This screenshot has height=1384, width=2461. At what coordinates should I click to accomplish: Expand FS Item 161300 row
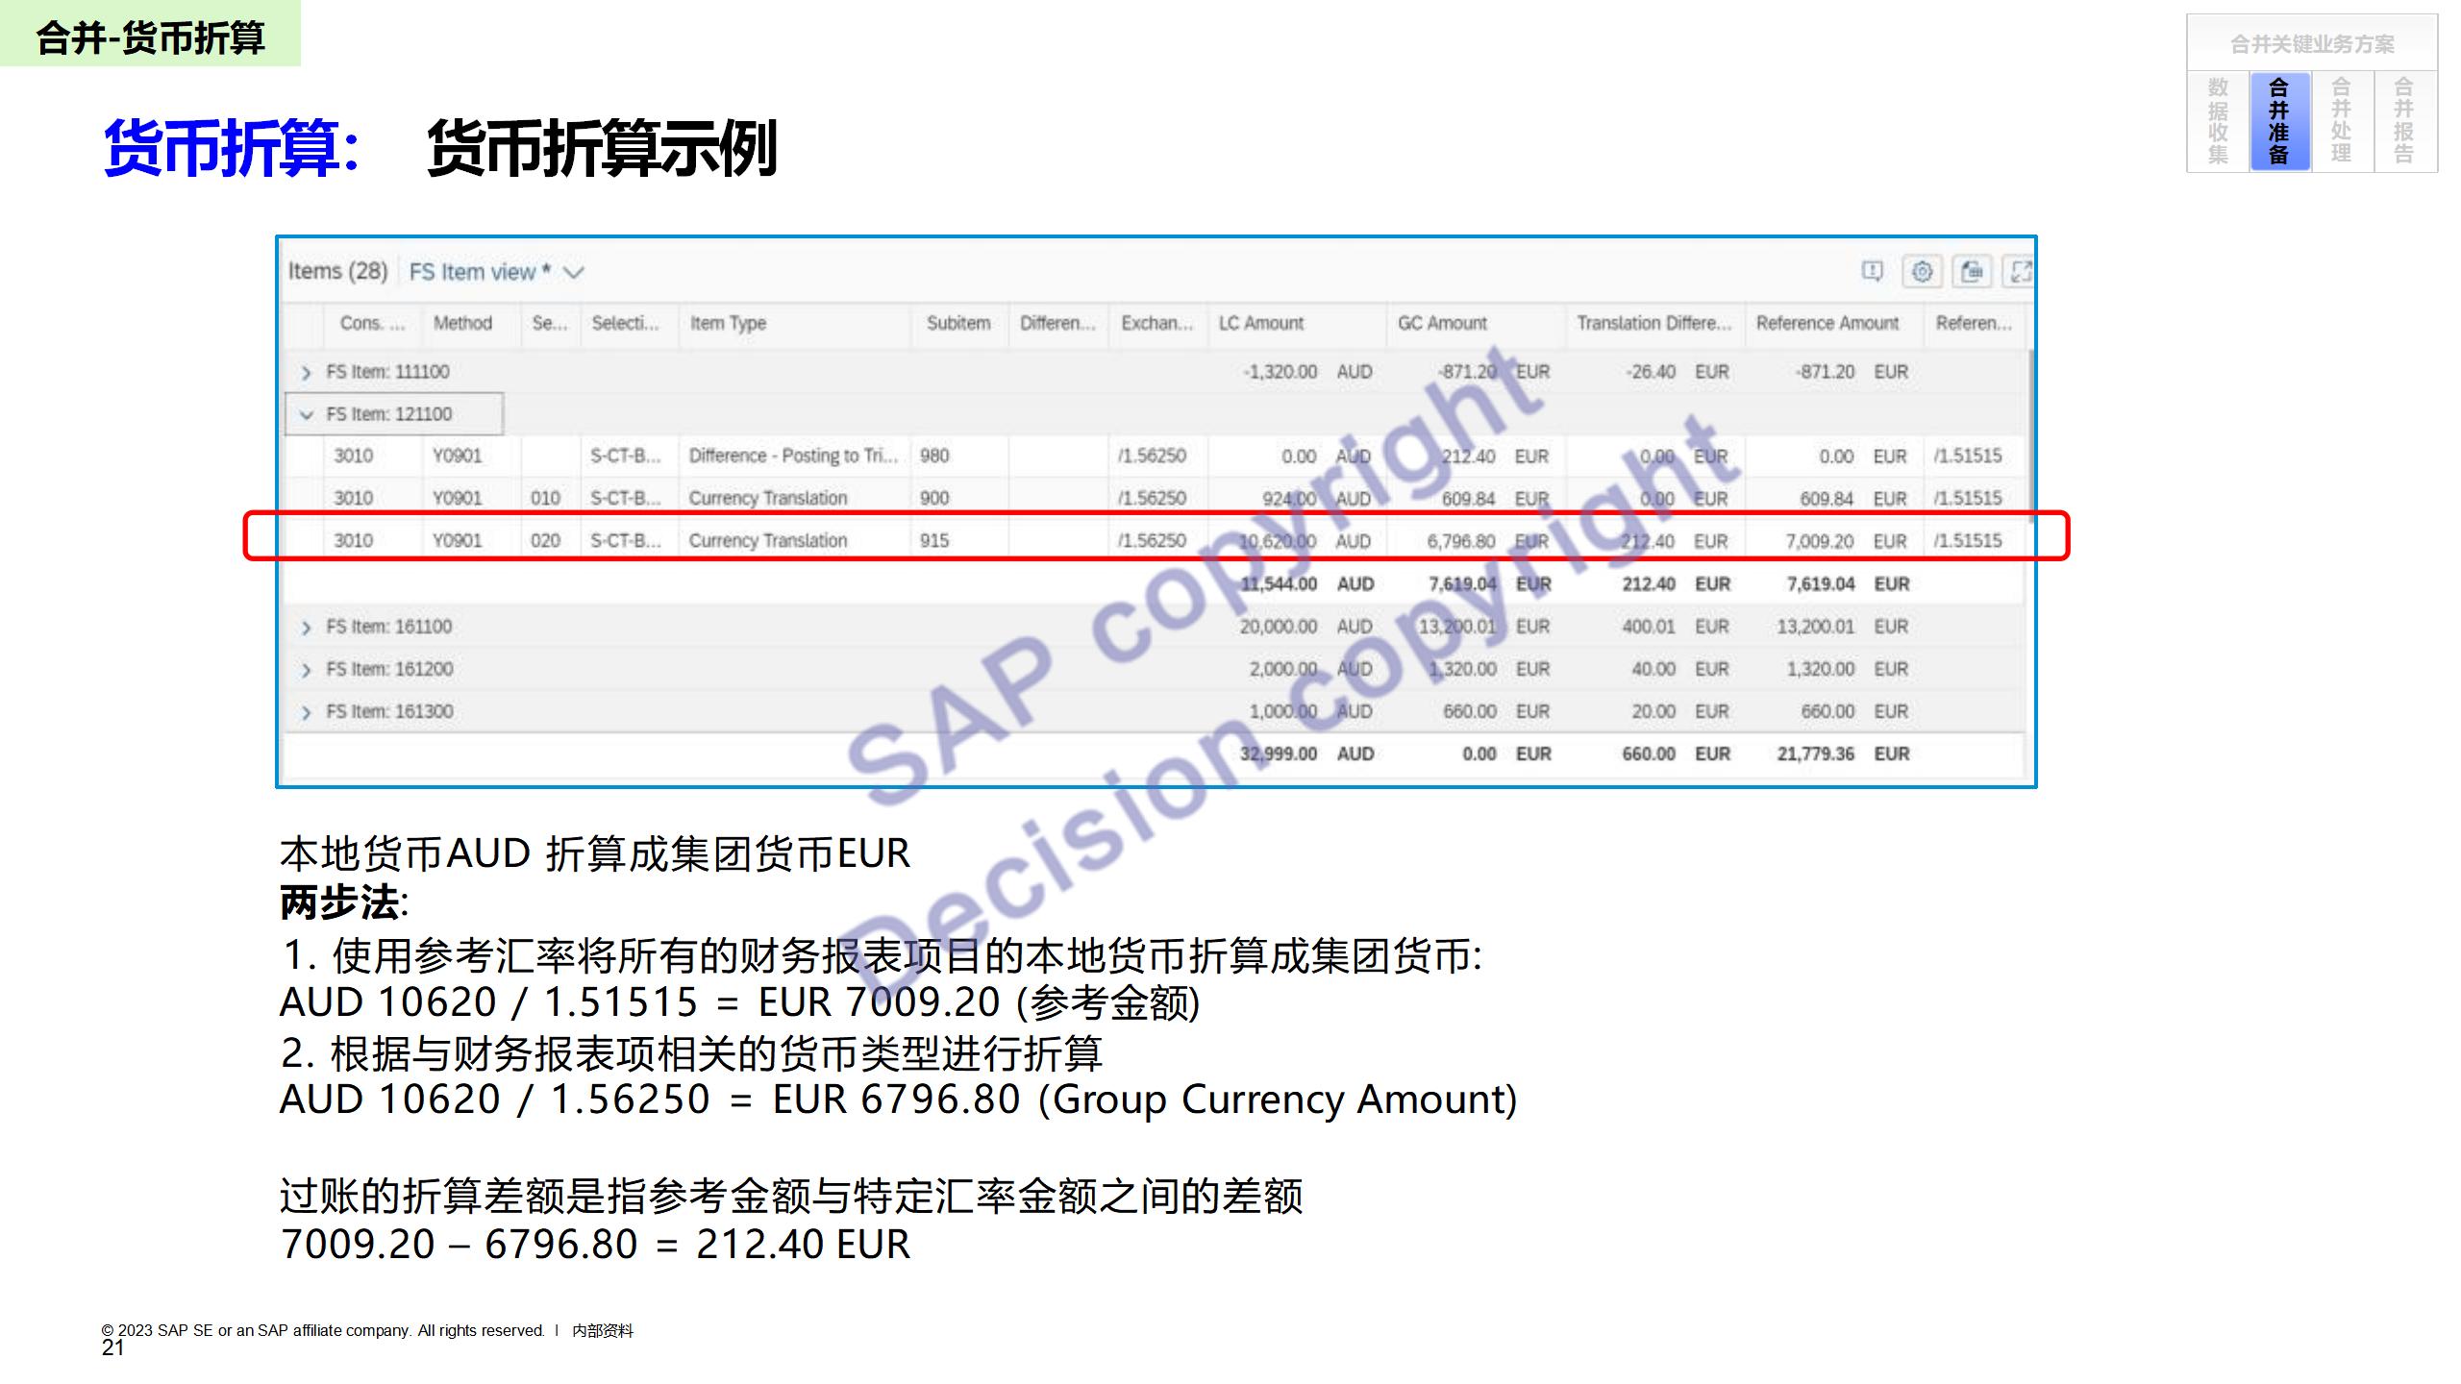click(306, 712)
